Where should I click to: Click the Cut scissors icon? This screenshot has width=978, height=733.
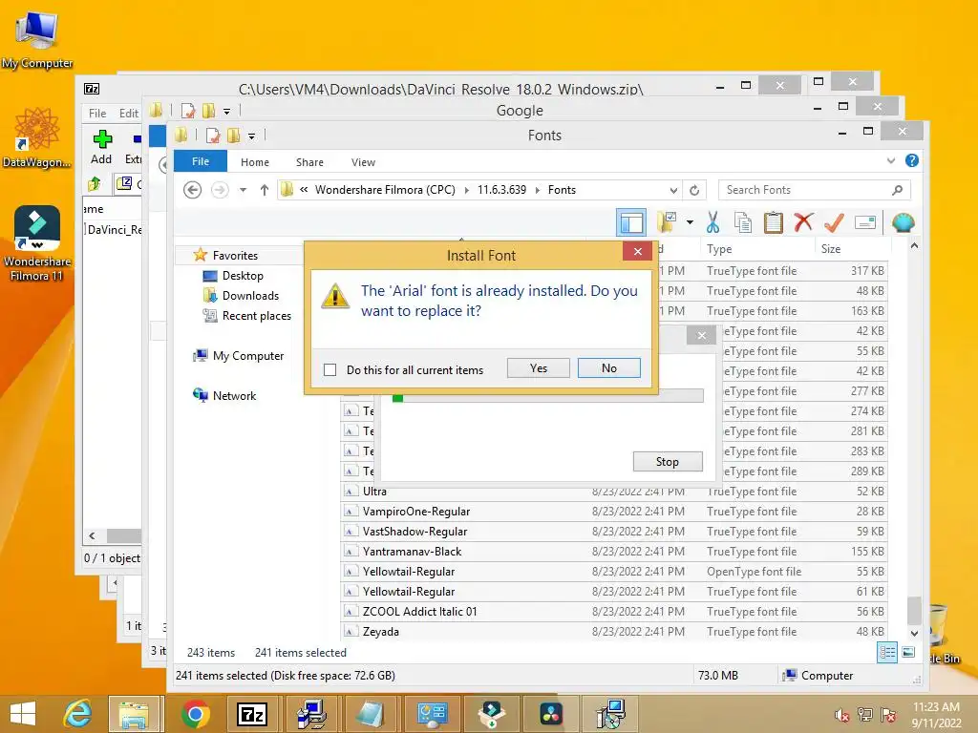[712, 222]
